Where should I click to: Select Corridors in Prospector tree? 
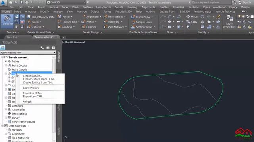(x=17, y=106)
